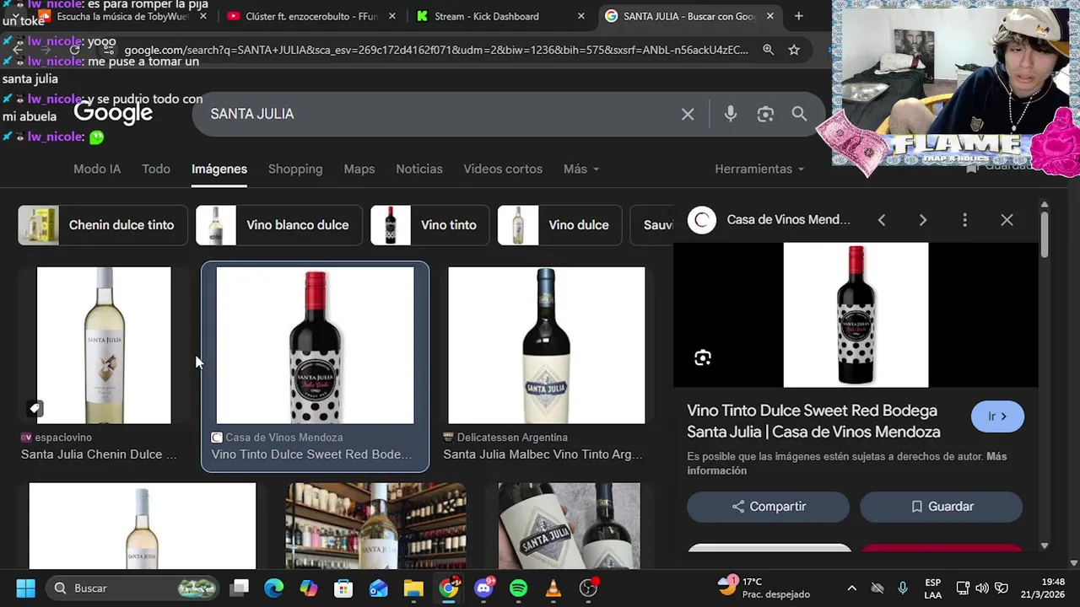
Task: Click the polka-dot wine bottle thumbnail from Casa de Vinos
Action: coord(316,346)
